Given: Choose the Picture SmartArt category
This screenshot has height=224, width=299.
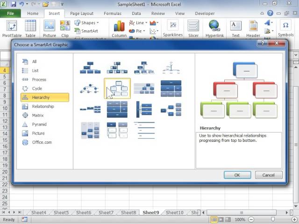Looking at the screenshot, I should tap(45, 133).
